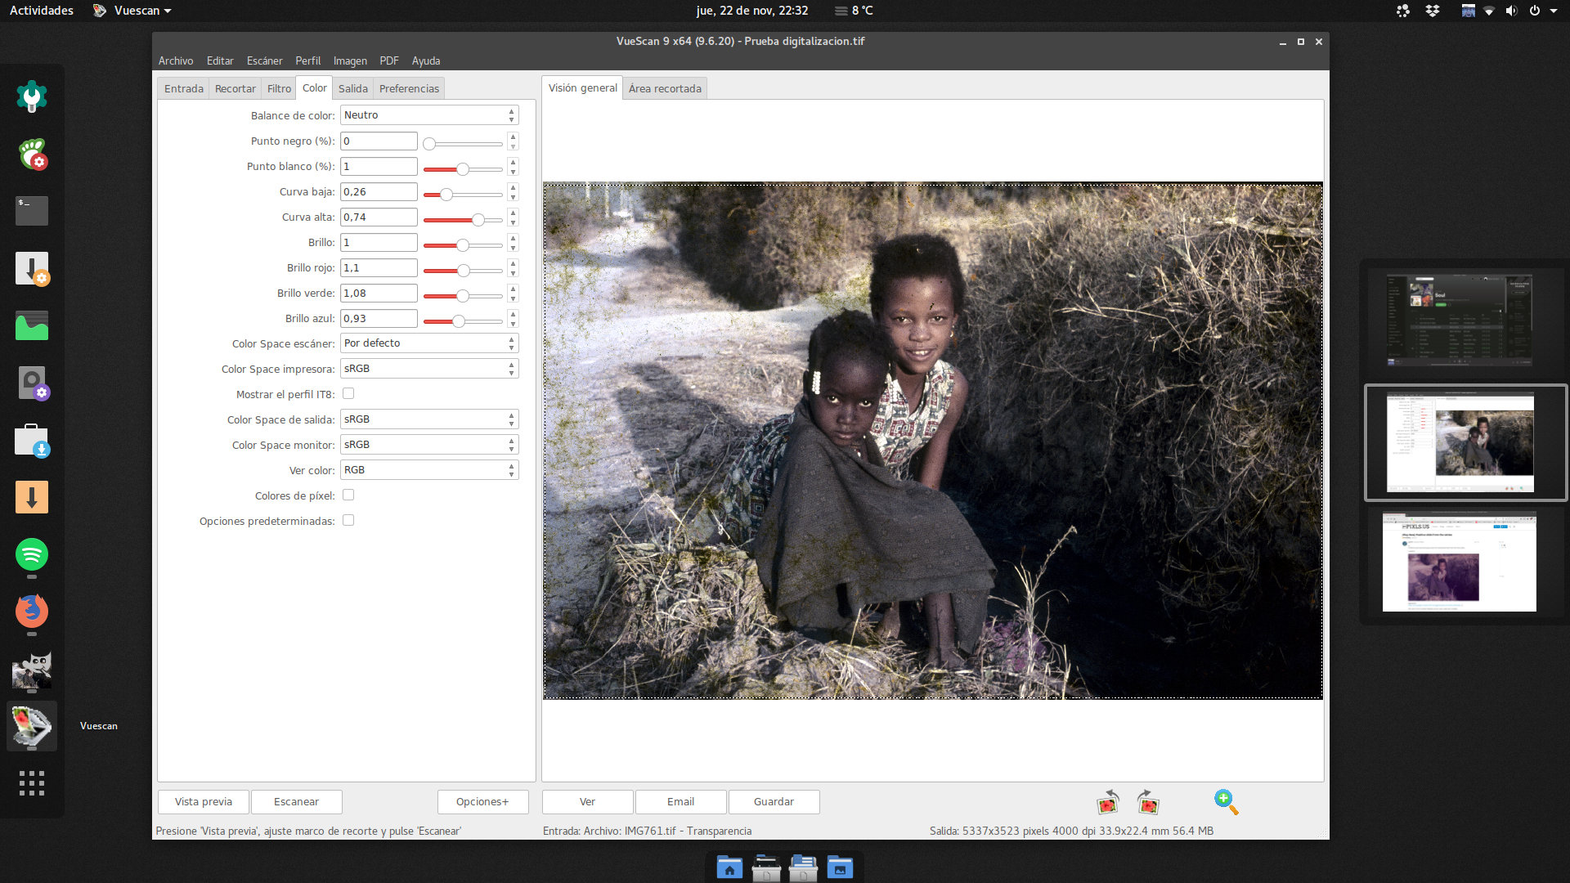Open the Escáner menu
Viewport: 1570px width, 883px height.
[x=264, y=61]
